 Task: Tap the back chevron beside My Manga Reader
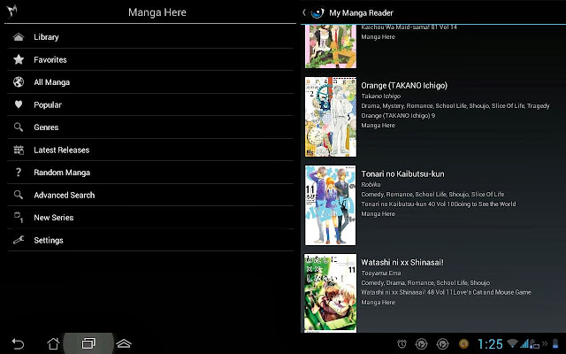[x=304, y=12]
